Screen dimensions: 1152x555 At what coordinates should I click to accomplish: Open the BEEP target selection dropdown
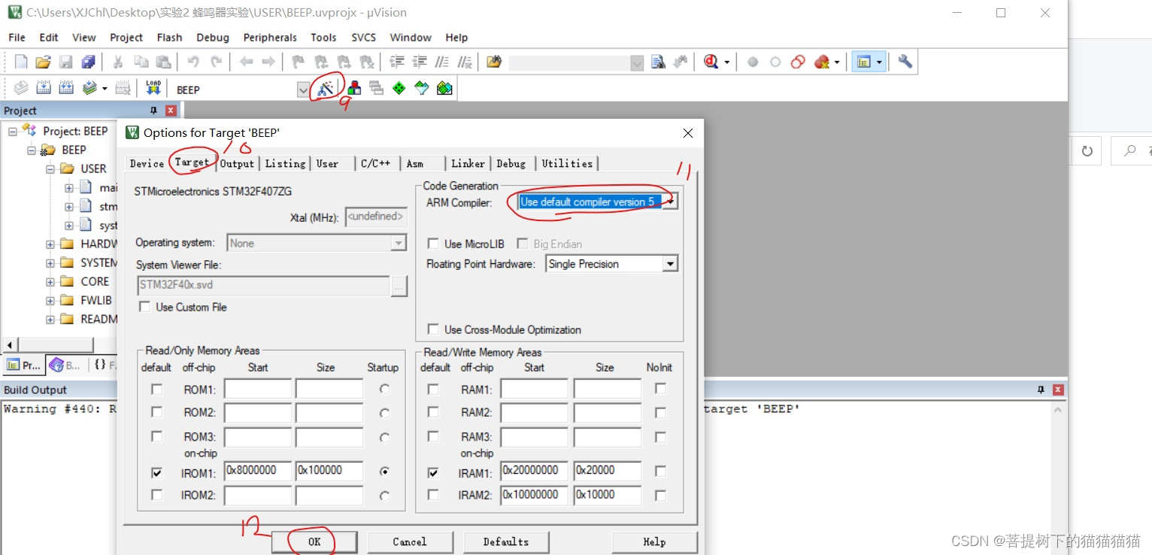[303, 89]
